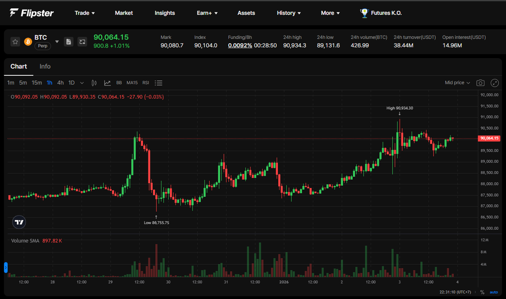506x299 pixels.
Task: Click the Mark price value 90,080.7
Action: [172, 45]
